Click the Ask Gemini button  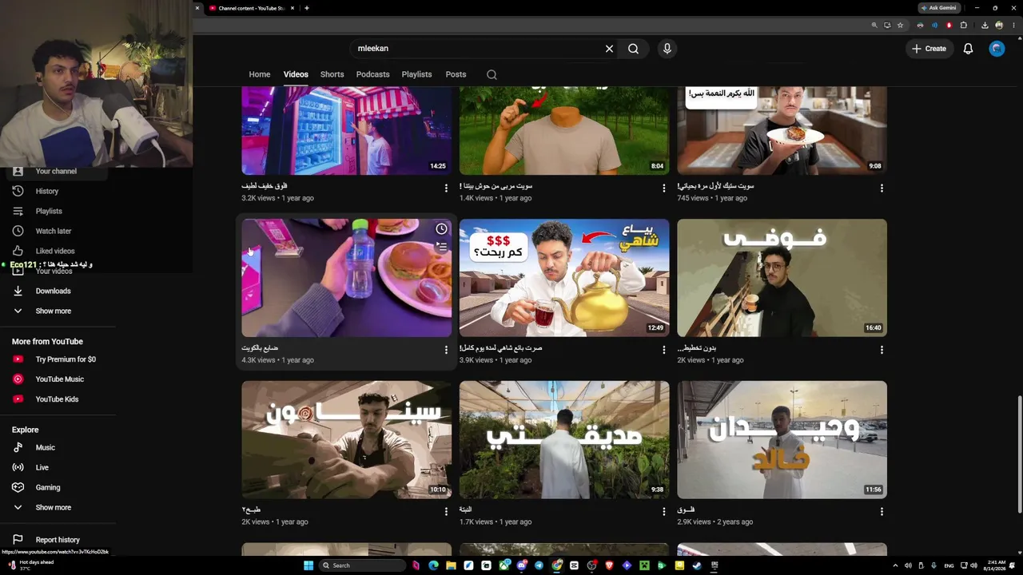point(938,8)
